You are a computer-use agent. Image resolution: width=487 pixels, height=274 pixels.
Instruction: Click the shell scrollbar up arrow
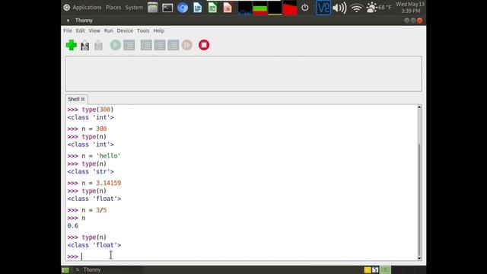(x=419, y=107)
